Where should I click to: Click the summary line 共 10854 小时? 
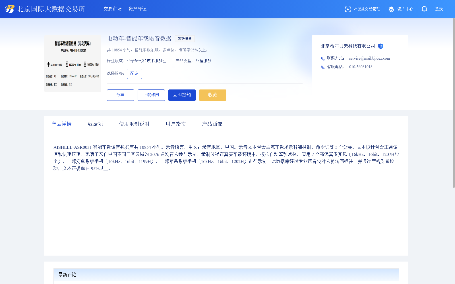158,50
